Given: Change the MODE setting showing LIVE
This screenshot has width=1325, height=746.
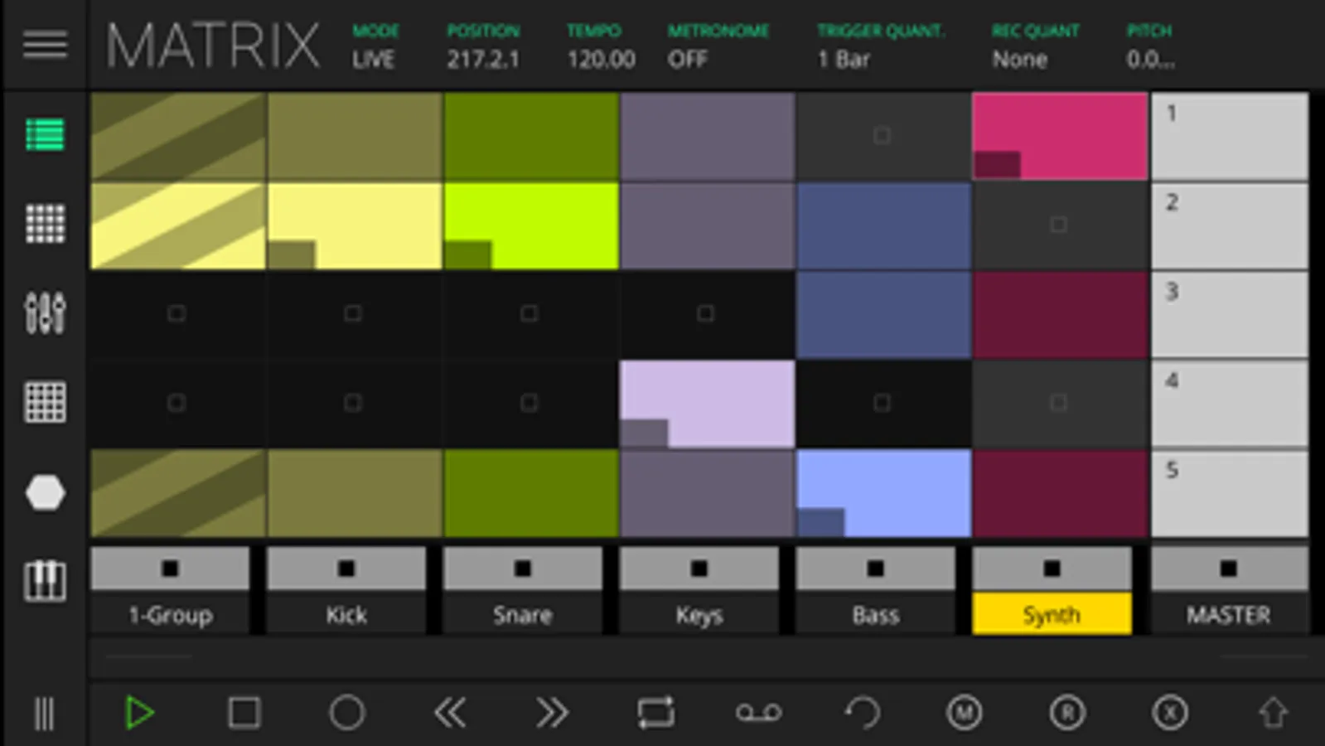Looking at the screenshot, I should pos(375,46).
